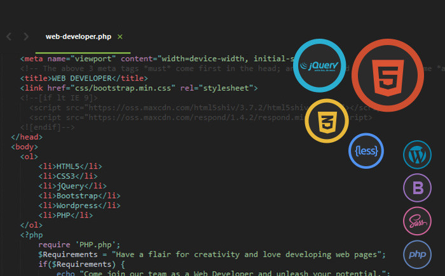The height and width of the screenshot is (276, 445).
Task: Click the meta viewport tag line
Action: pos(158,58)
